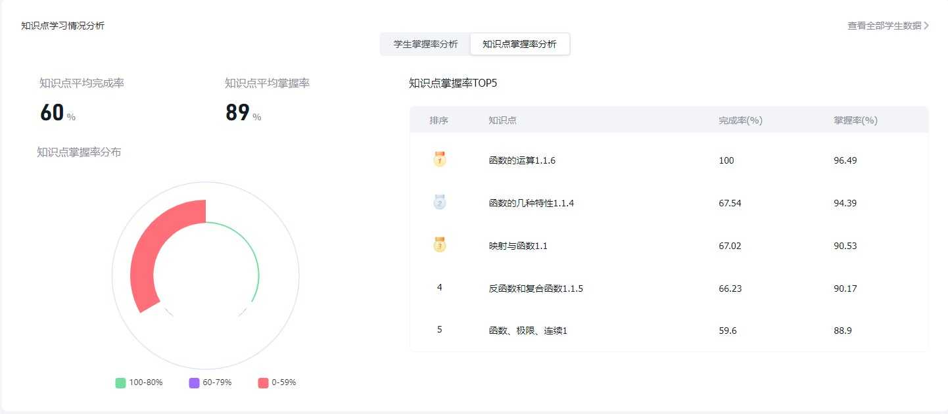Click the silver medal rank 2 icon
Image resolution: width=948 pixels, height=414 pixels.
[439, 202]
